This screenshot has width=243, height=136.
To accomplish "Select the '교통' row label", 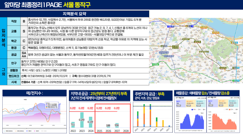I will pos(14,31).
